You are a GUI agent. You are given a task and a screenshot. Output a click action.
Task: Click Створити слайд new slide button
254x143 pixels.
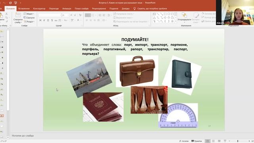[x=18, y=18]
